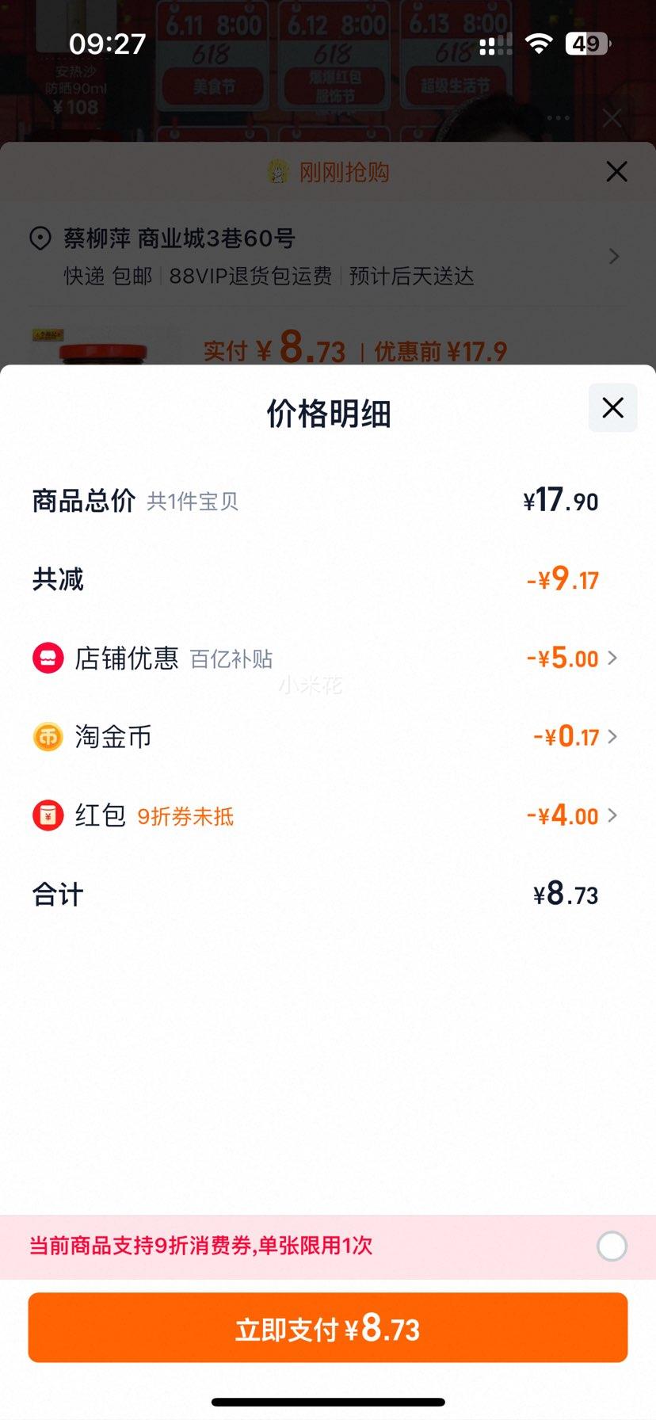
Task: Open the 6.11 美食节 event tab
Action: coord(213,55)
